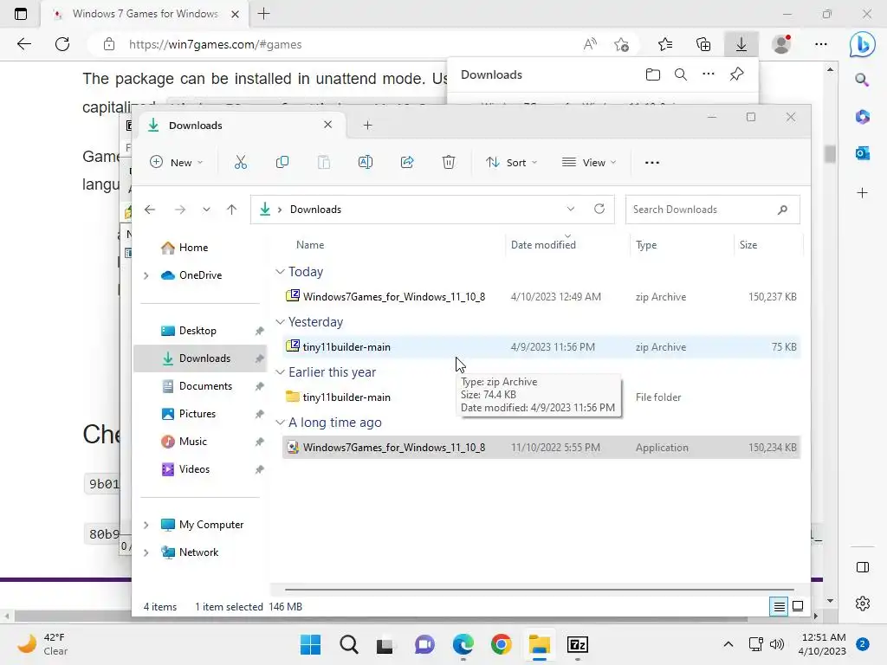
Task: Add a new File Explorer tab
Action: tap(367, 125)
